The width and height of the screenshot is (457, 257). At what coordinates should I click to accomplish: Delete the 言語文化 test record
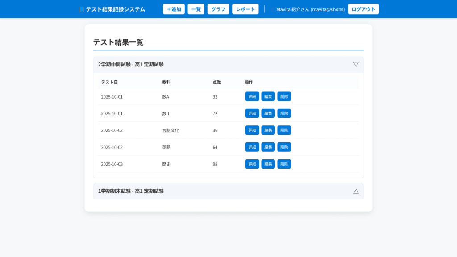pyautogui.click(x=284, y=130)
